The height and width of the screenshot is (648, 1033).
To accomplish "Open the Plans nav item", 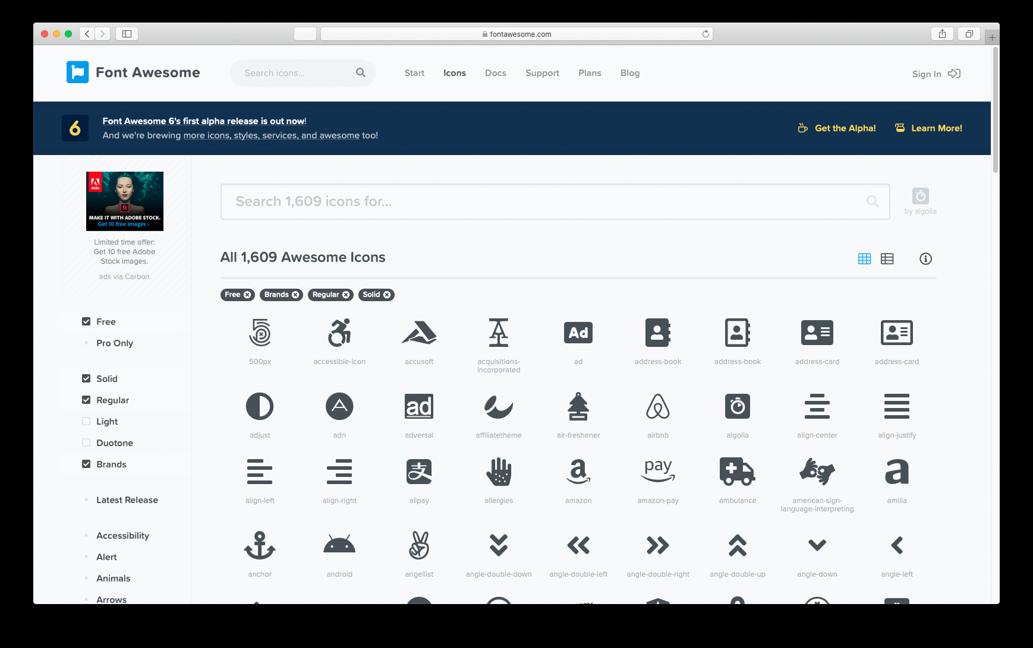I will click(x=590, y=73).
